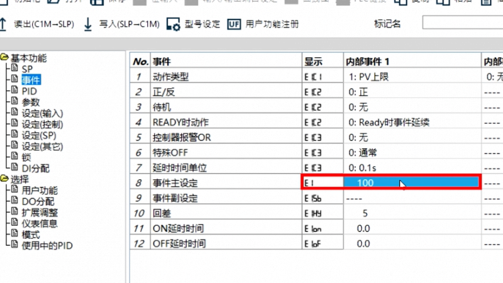
Task: Open 型号设定 via its toolbar icon
Action: pyautogui.click(x=175, y=25)
